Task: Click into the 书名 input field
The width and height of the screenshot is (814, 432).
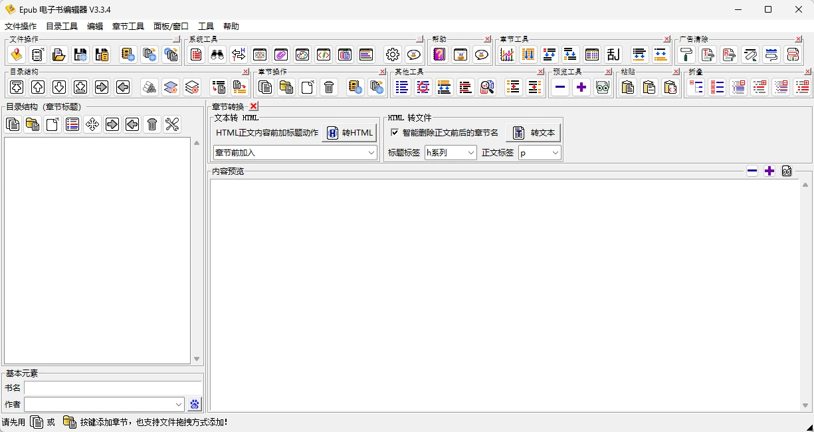Action: click(113, 388)
